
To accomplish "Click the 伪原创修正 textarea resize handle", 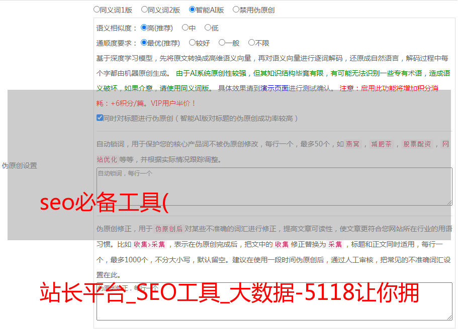I will 449,318.
